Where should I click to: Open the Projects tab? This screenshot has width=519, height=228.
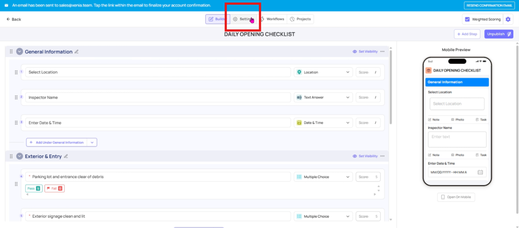pos(300,19)
